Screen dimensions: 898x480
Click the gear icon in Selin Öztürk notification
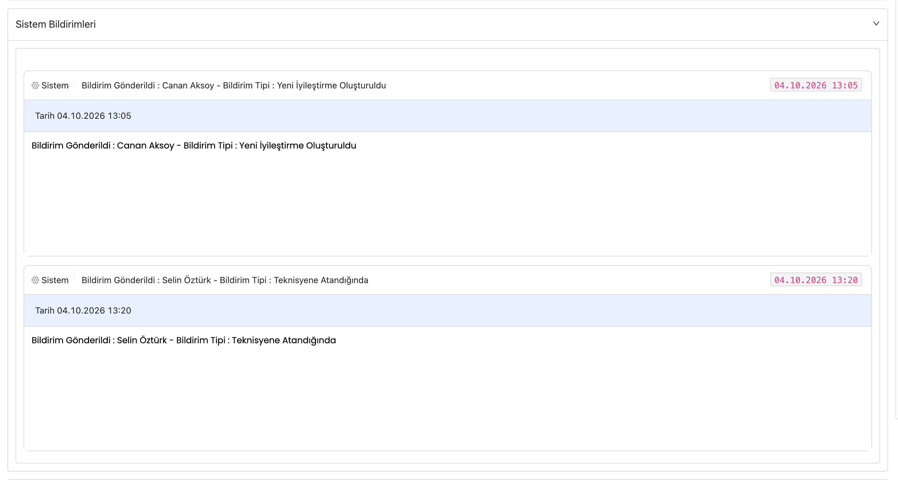click(x=35, y=280)
